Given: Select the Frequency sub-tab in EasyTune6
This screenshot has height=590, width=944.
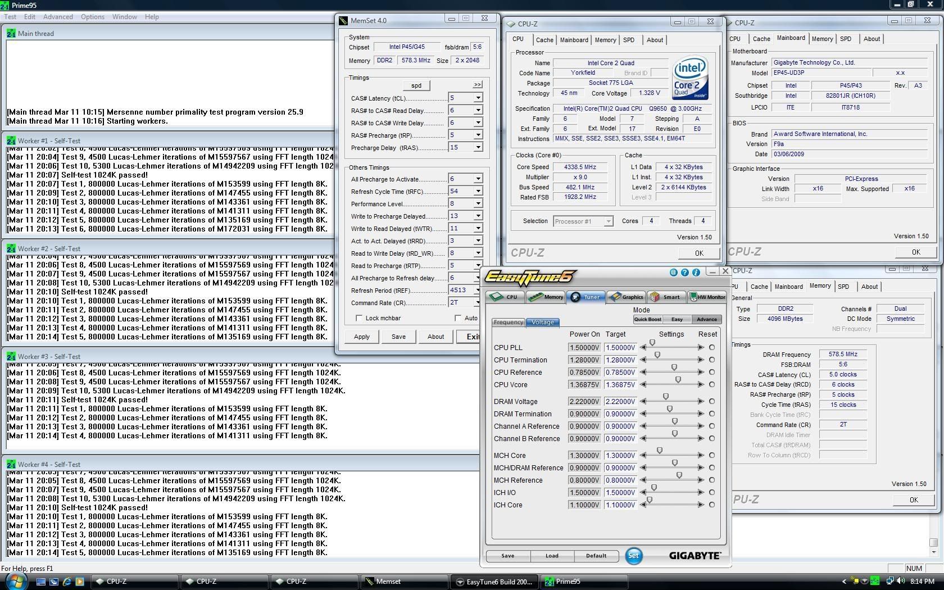Looking at the screenshot, I should (x=509, y=323).
